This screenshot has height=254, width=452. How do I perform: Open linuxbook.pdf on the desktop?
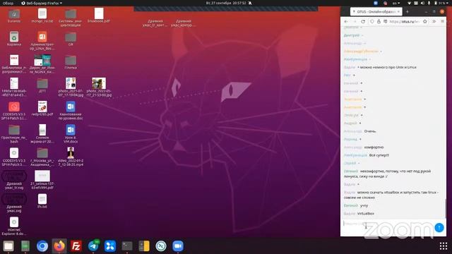click(x=99, y=16)
